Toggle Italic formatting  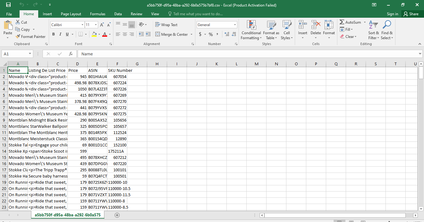coord(60,34)
